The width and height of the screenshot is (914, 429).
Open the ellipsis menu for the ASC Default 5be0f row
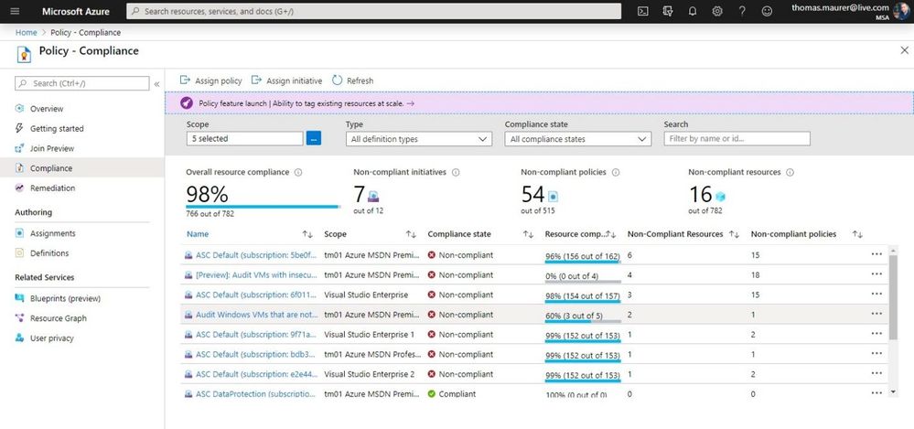[876, 254]
